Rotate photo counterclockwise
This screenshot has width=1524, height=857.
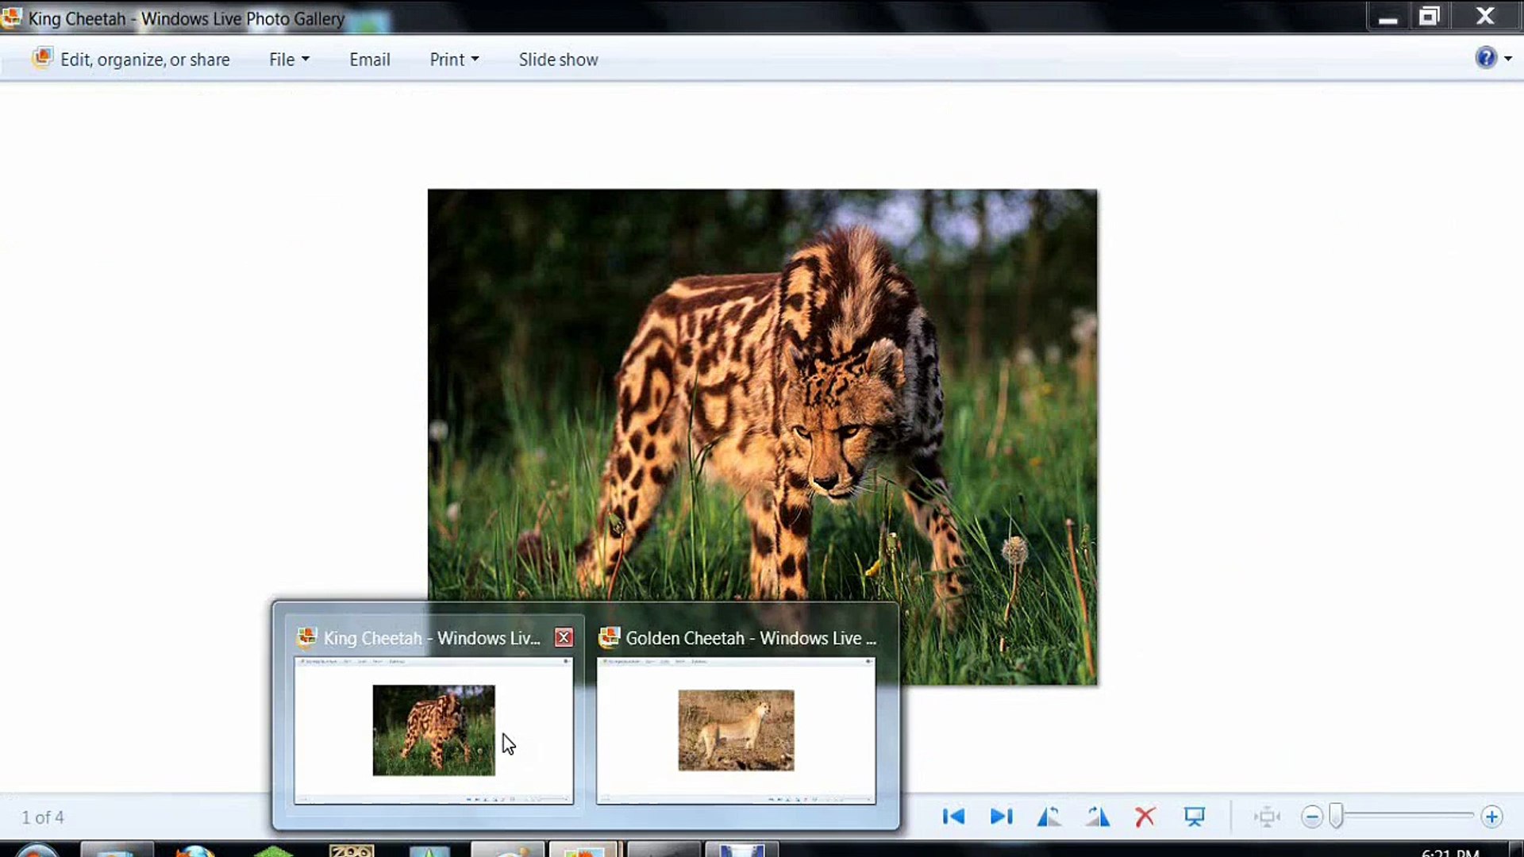[x=1049, y=817]
